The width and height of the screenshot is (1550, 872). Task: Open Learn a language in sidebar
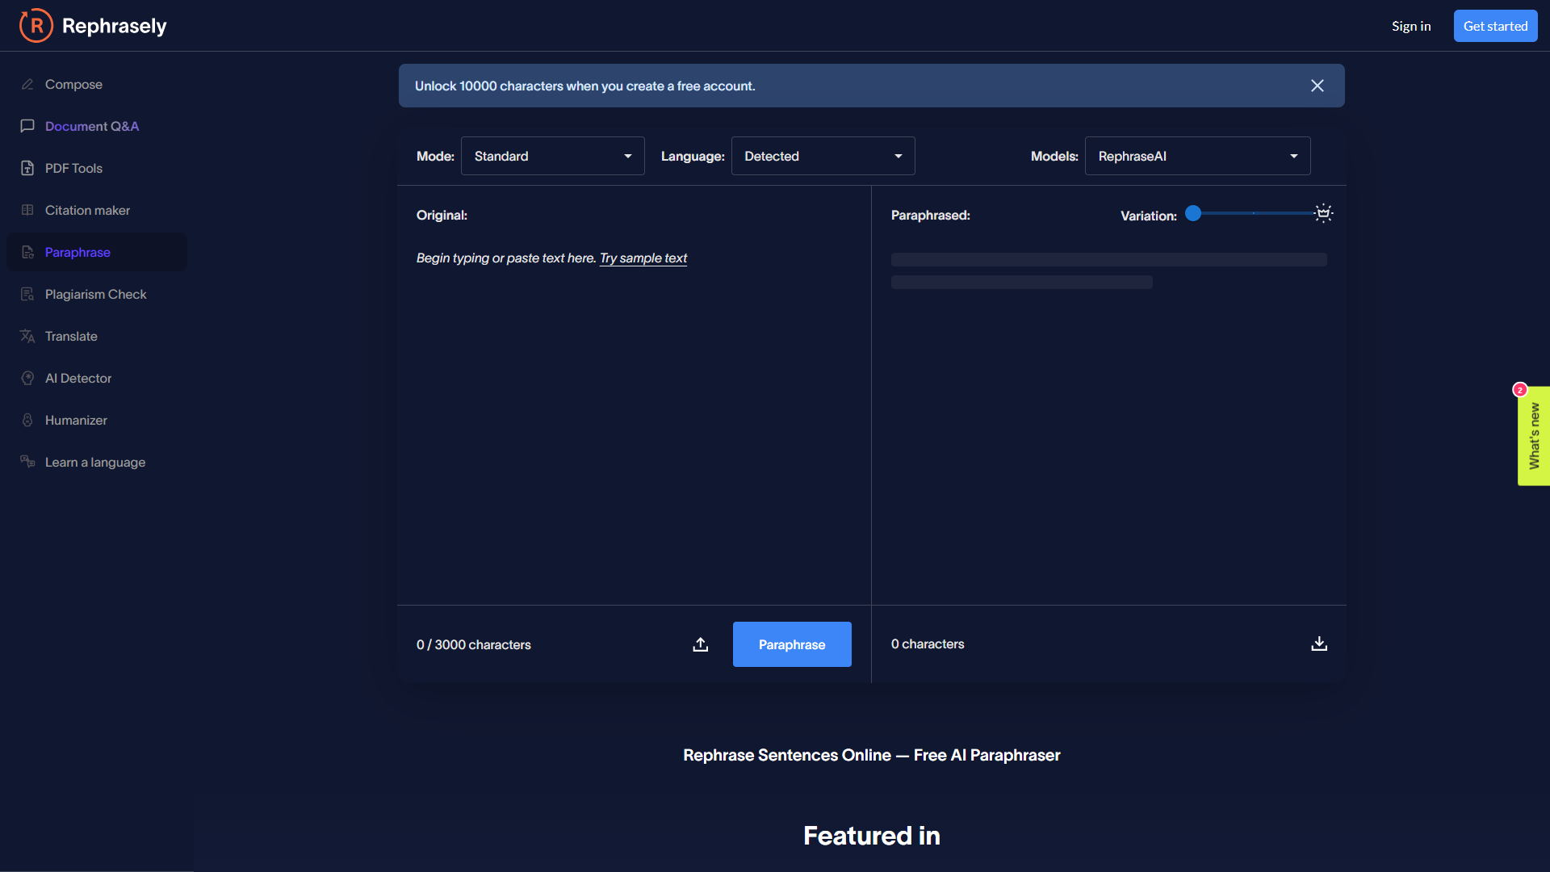click(x=97, y=462)
